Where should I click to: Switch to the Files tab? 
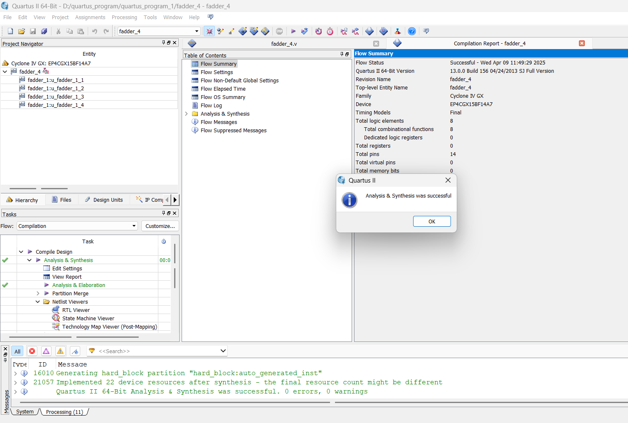(62, 200)
